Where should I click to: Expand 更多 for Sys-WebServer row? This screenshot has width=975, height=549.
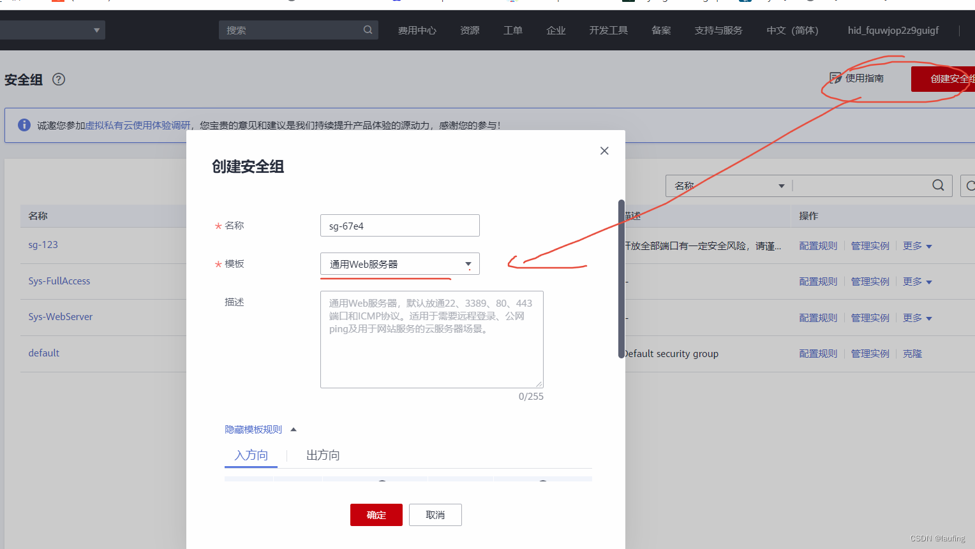918,318
